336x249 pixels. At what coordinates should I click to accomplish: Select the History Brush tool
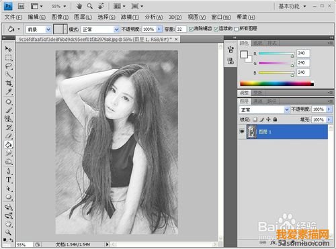coord(9,128)
